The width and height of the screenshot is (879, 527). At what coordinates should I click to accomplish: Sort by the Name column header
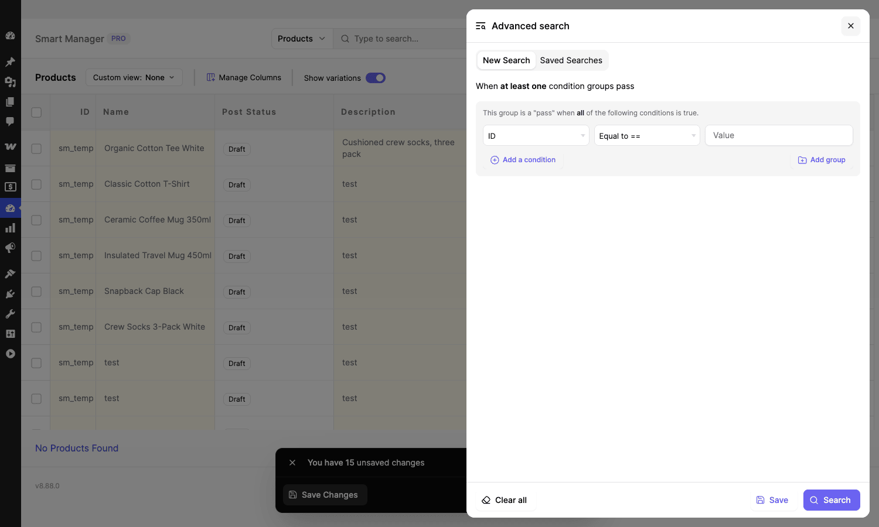pos(116,112)
